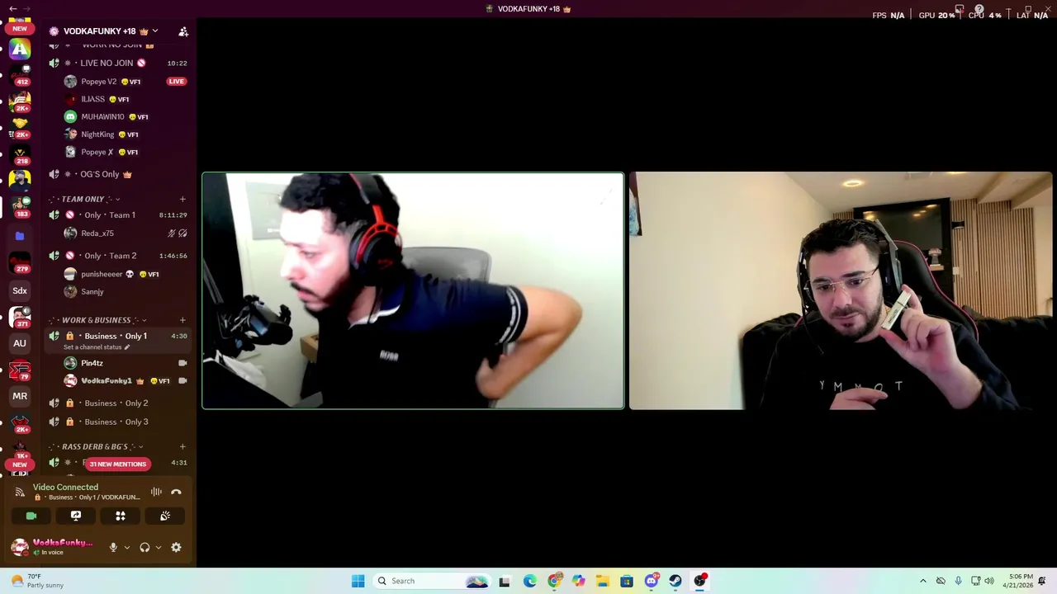
Task: Join the Only Team 1 voice channel
Action: [118, 214]
